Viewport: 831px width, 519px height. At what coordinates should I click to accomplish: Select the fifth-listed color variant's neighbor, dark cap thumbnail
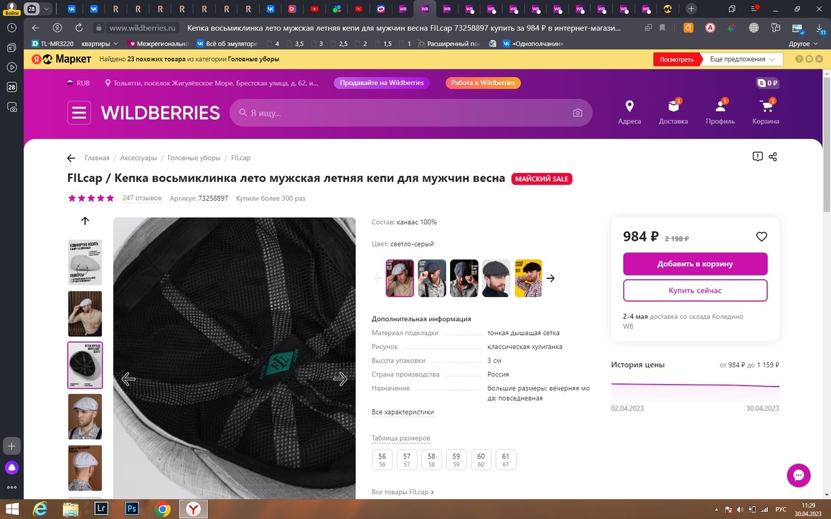tap(496, 278)
